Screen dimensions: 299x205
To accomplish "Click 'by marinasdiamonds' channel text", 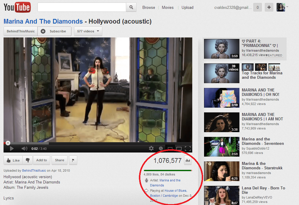I will point(256,173).
